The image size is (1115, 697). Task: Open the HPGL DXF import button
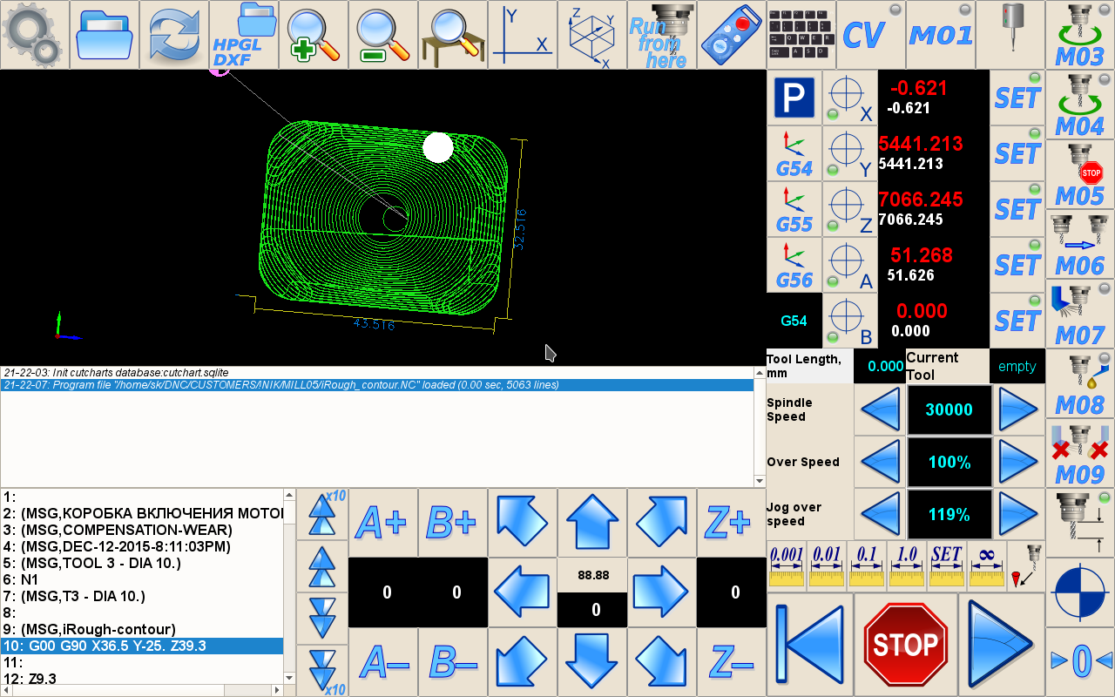tap(243, 34)
